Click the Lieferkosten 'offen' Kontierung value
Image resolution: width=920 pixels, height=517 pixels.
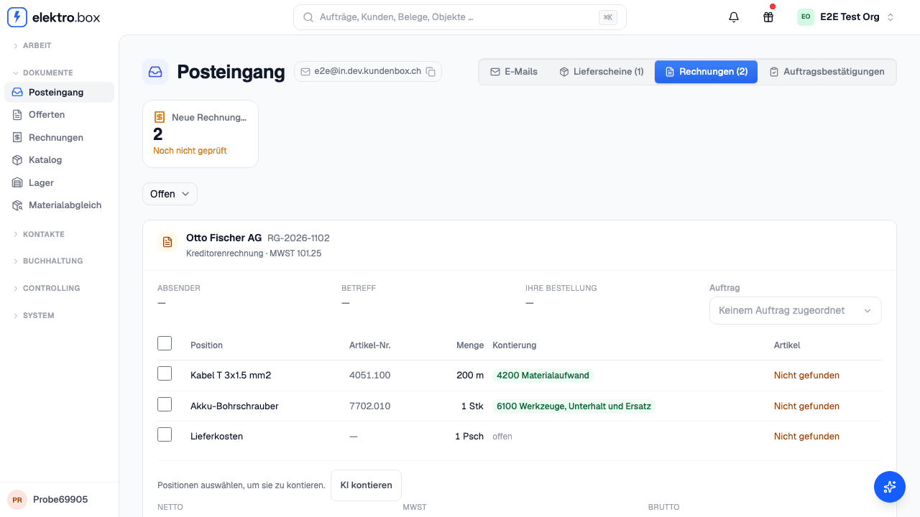(502, 437)
